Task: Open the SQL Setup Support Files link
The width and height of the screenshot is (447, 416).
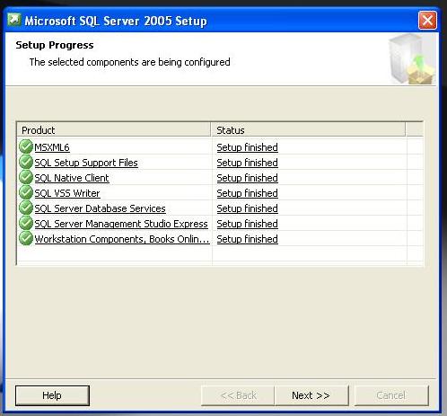Action: [x=86, y=163]
